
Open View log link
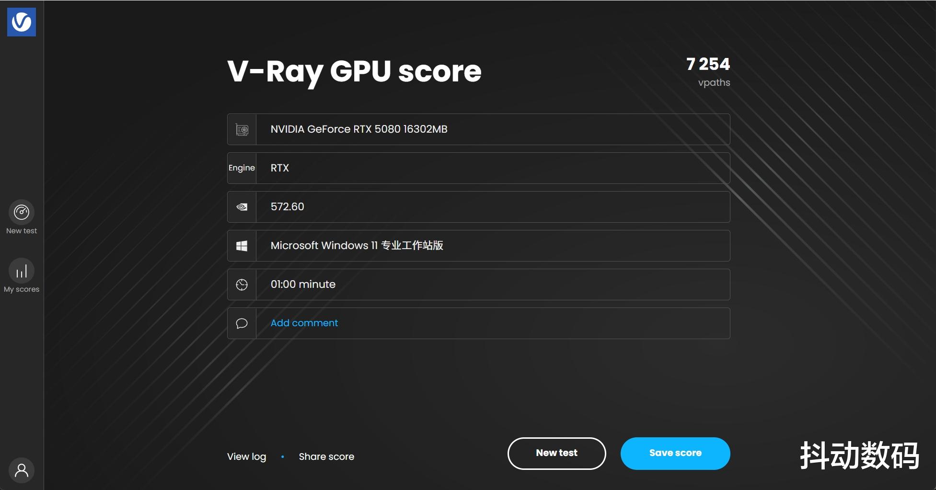point(246,456)
